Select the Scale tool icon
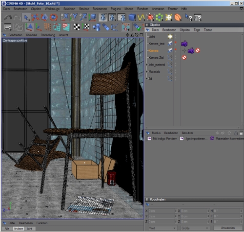Viewport: 244px width, 232px height. coord(44,17)
